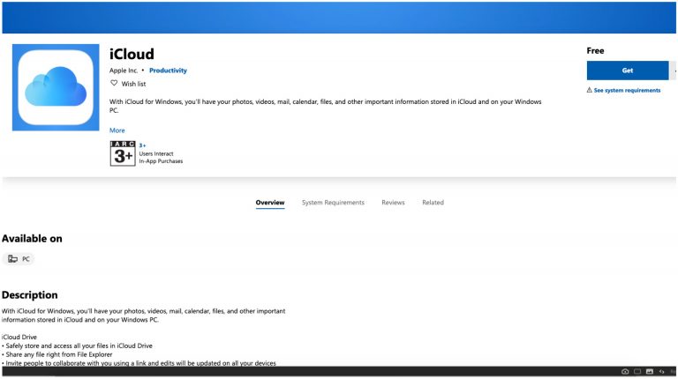Viewport: 678px width, 379px height.
Task: Open the Productivity category link
Action: (x=168, y=71)
